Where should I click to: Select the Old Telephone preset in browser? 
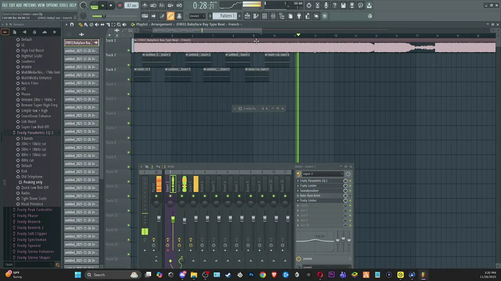[x=32, y=177]
